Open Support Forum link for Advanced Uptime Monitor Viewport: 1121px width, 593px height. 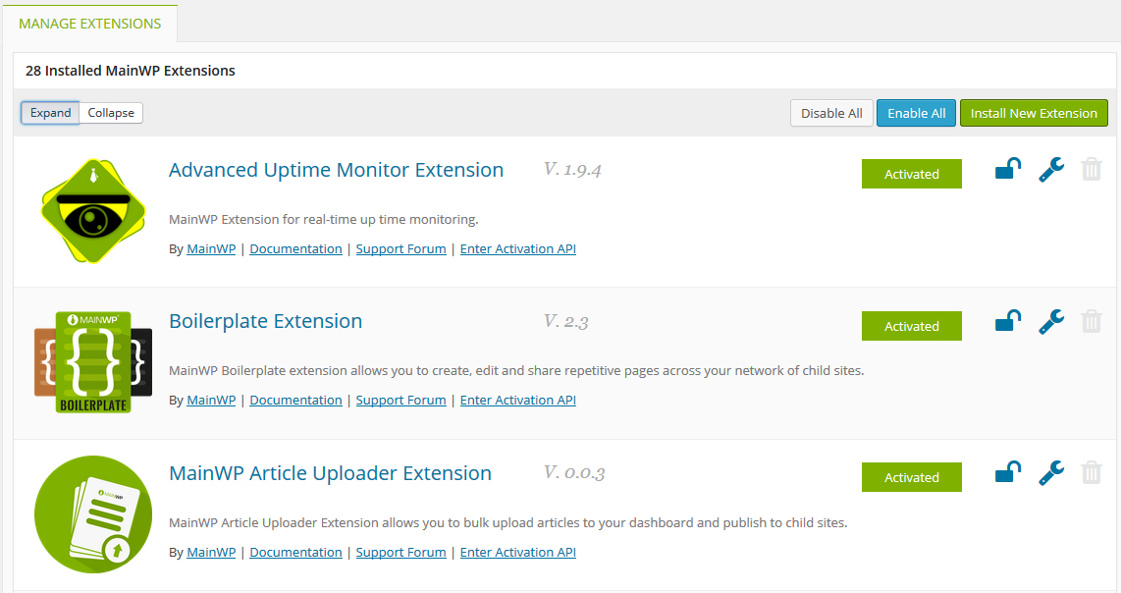[x=401, y=249]
